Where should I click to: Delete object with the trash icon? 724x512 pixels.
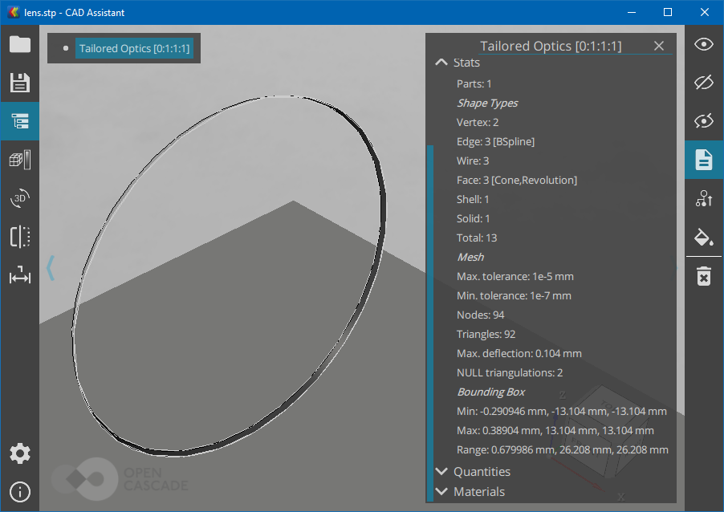pyautogui.click(x=704, y=277)
